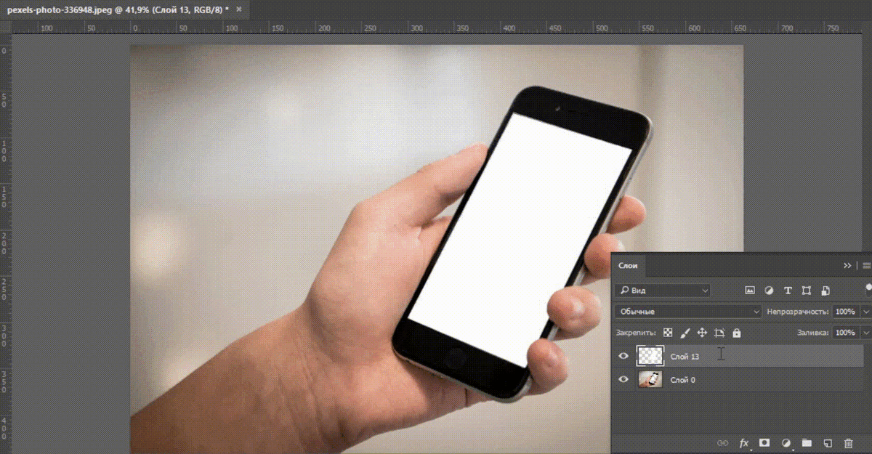Lock transparent pixels checkerboard icon
Screen dimensions: 872x454
(x=668, y=333)
